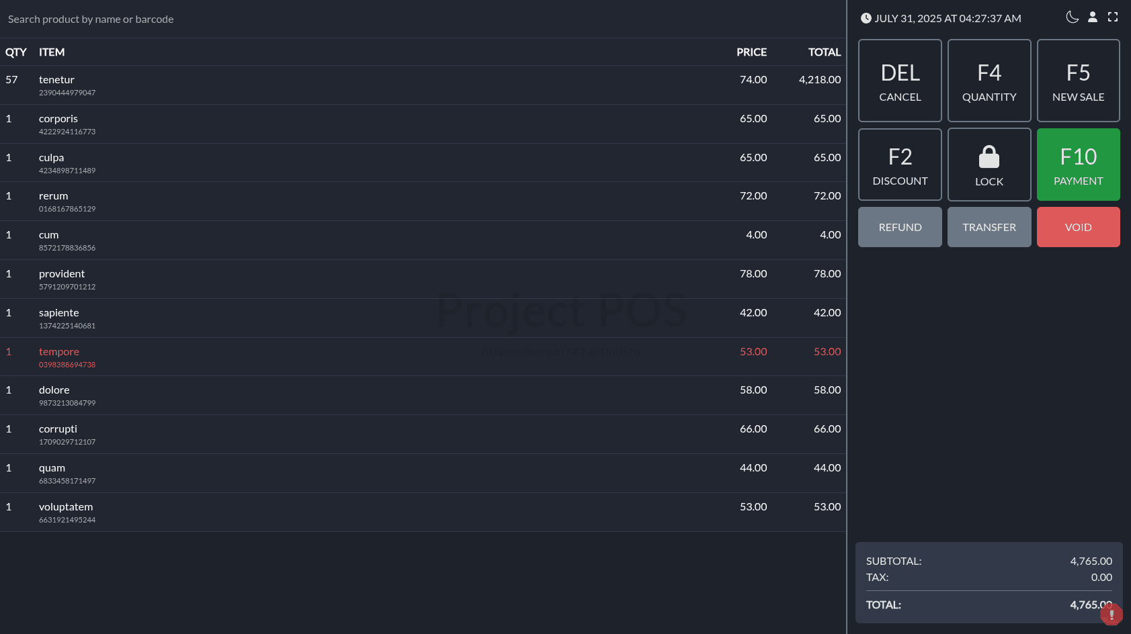The height and width of the screenshot is (634, 1131).
Task: Apply a discount with F2
Action: [x=900, y=165]
